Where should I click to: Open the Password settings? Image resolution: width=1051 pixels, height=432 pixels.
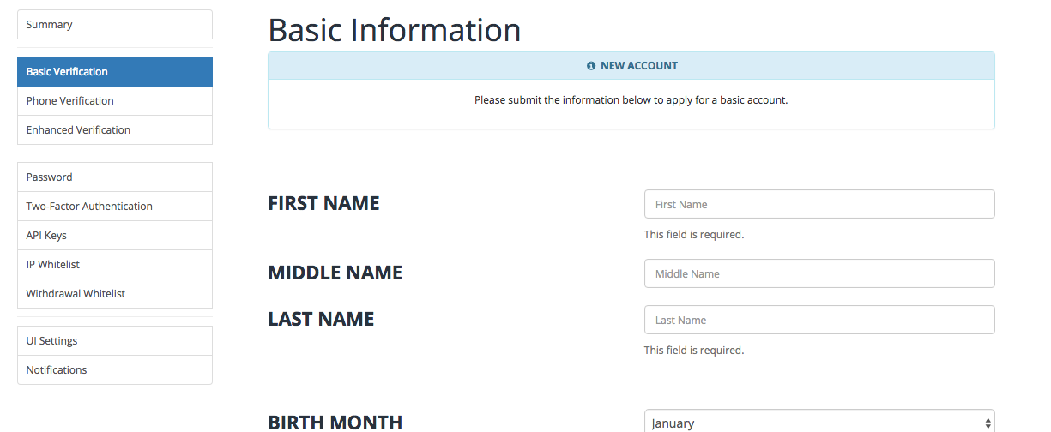114,177
